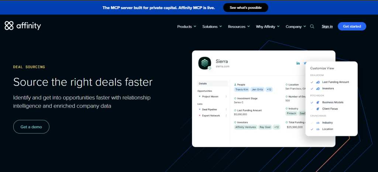Click the Get a demo button
The image size is (378, 172).
(x=31, y=127)
